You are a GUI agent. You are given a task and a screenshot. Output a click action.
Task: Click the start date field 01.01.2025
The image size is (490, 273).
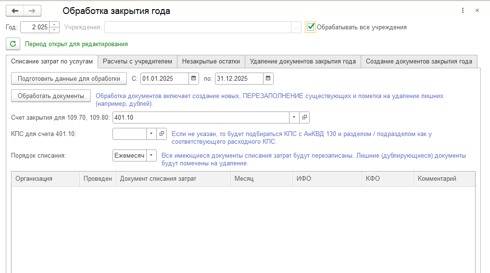pos(164,78)
